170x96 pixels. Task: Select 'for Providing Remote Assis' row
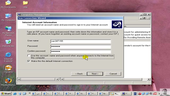[x=137, y=37]
